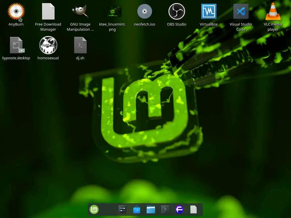Launch the VirtualBox desktop icon
This screenshot has width=291, height=218.
tap(209, 11)
